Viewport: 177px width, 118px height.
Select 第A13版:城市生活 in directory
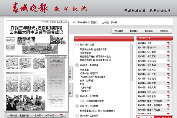point(147,96)
